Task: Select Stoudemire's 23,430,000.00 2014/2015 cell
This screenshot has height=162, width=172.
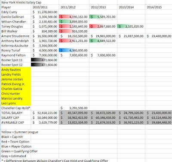Action: point(159,36)
